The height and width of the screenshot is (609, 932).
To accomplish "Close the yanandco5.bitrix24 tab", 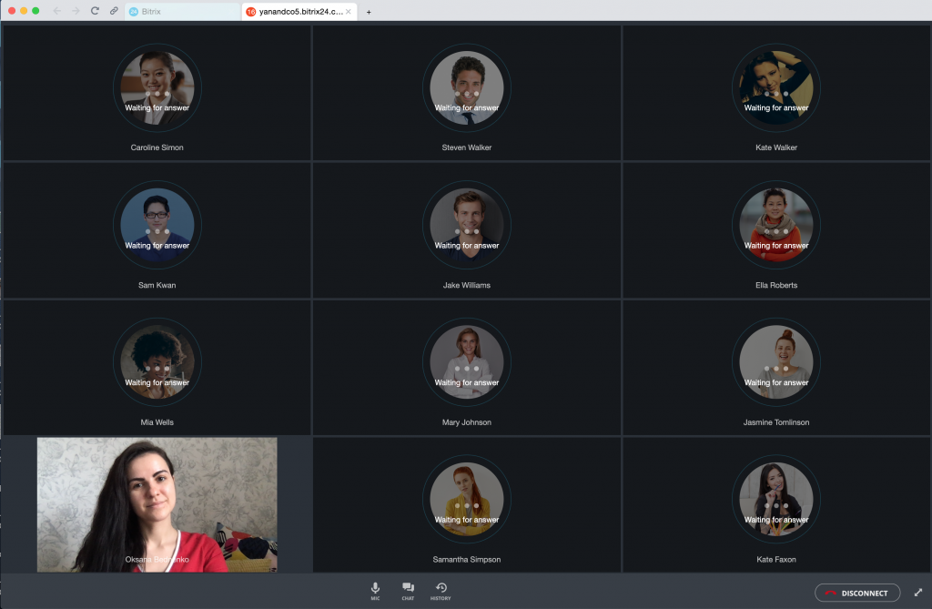I will pyautogui.click(x=349, y=12).
